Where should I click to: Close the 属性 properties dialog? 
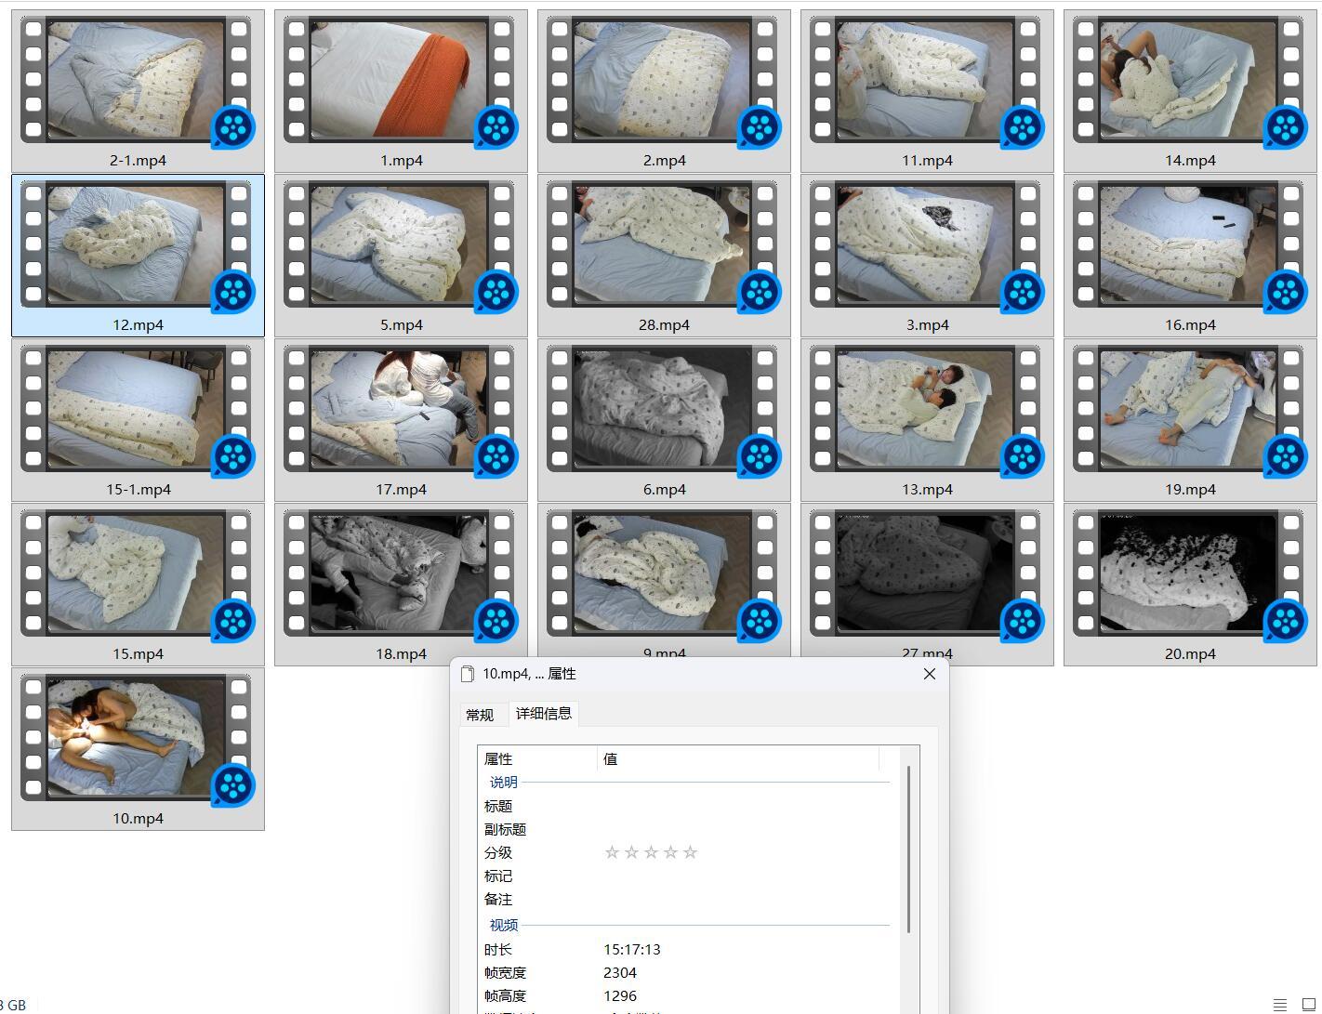929,674
